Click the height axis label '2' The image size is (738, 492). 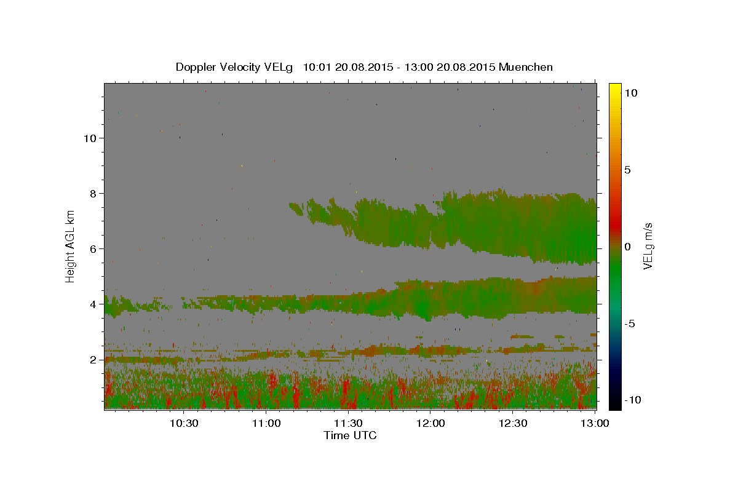point(93,359)
